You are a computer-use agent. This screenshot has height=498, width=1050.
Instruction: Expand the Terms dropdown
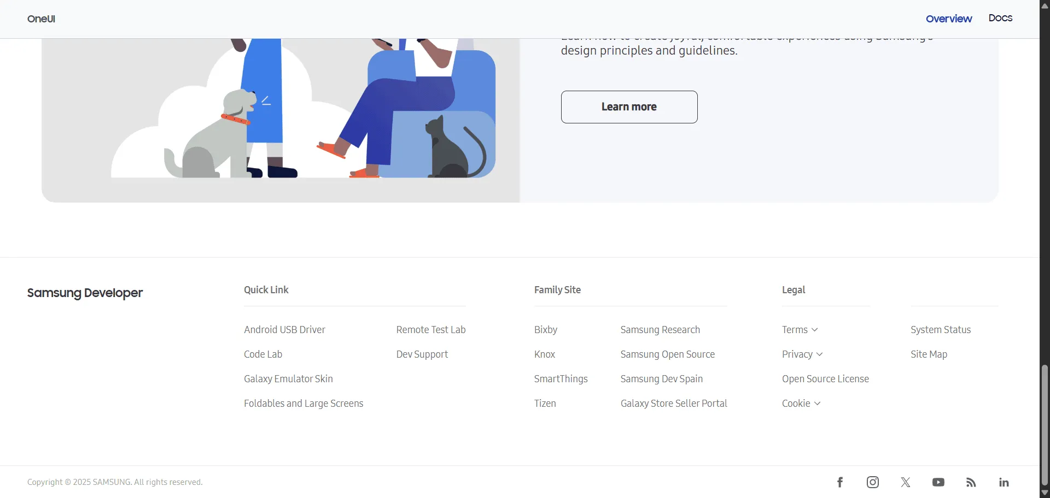(800, 330)
